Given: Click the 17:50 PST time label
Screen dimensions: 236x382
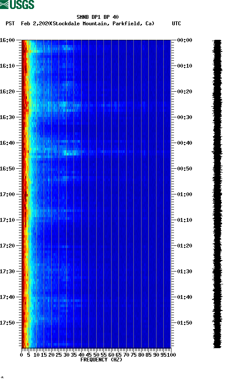Looking at the screenshot, I should 7,323.
